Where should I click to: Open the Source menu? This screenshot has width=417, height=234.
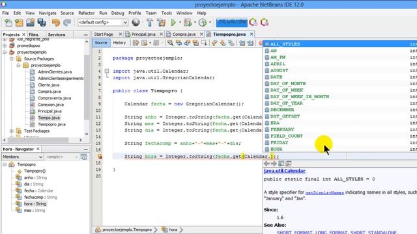(x=67, y=13)
